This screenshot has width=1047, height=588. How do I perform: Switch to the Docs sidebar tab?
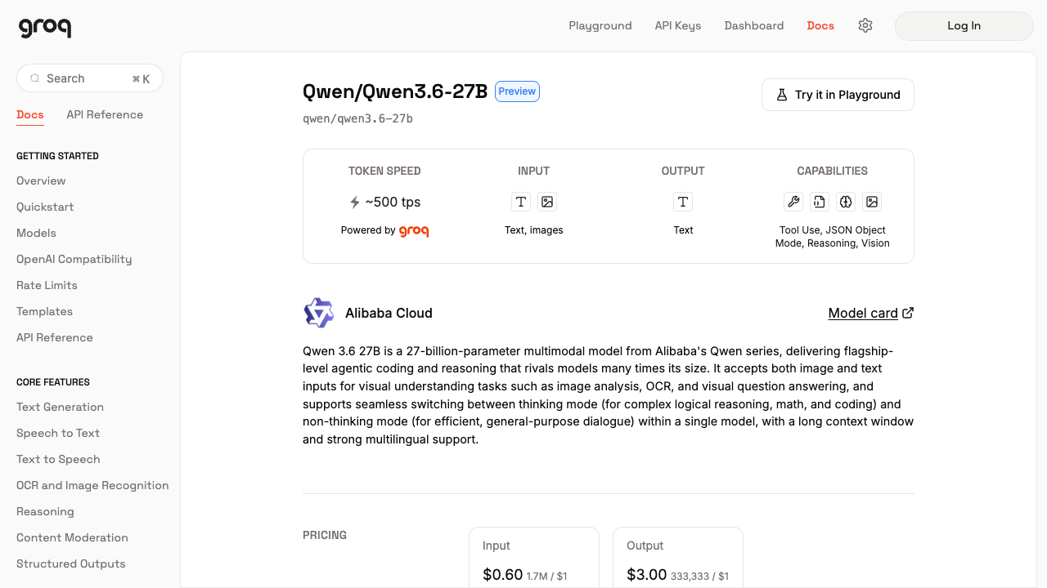pyautogui.click(x=30, y=114)
